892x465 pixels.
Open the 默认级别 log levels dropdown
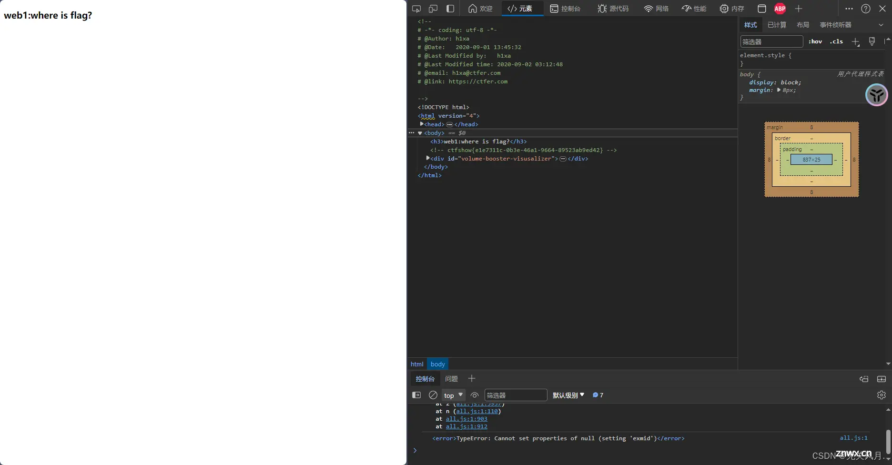(x=568, y=395)
